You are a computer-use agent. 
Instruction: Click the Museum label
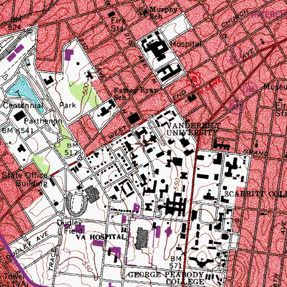(275, 87)
